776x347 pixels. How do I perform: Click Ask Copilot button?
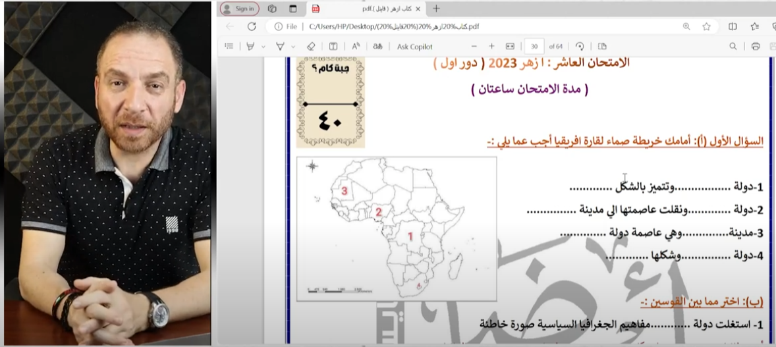pyautogui.click(x=415, y=47)
